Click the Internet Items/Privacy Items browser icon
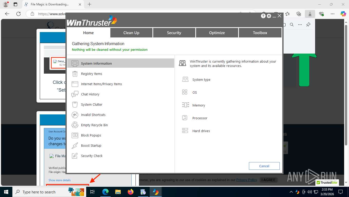The image size is (349, 197). click(75, 84)
